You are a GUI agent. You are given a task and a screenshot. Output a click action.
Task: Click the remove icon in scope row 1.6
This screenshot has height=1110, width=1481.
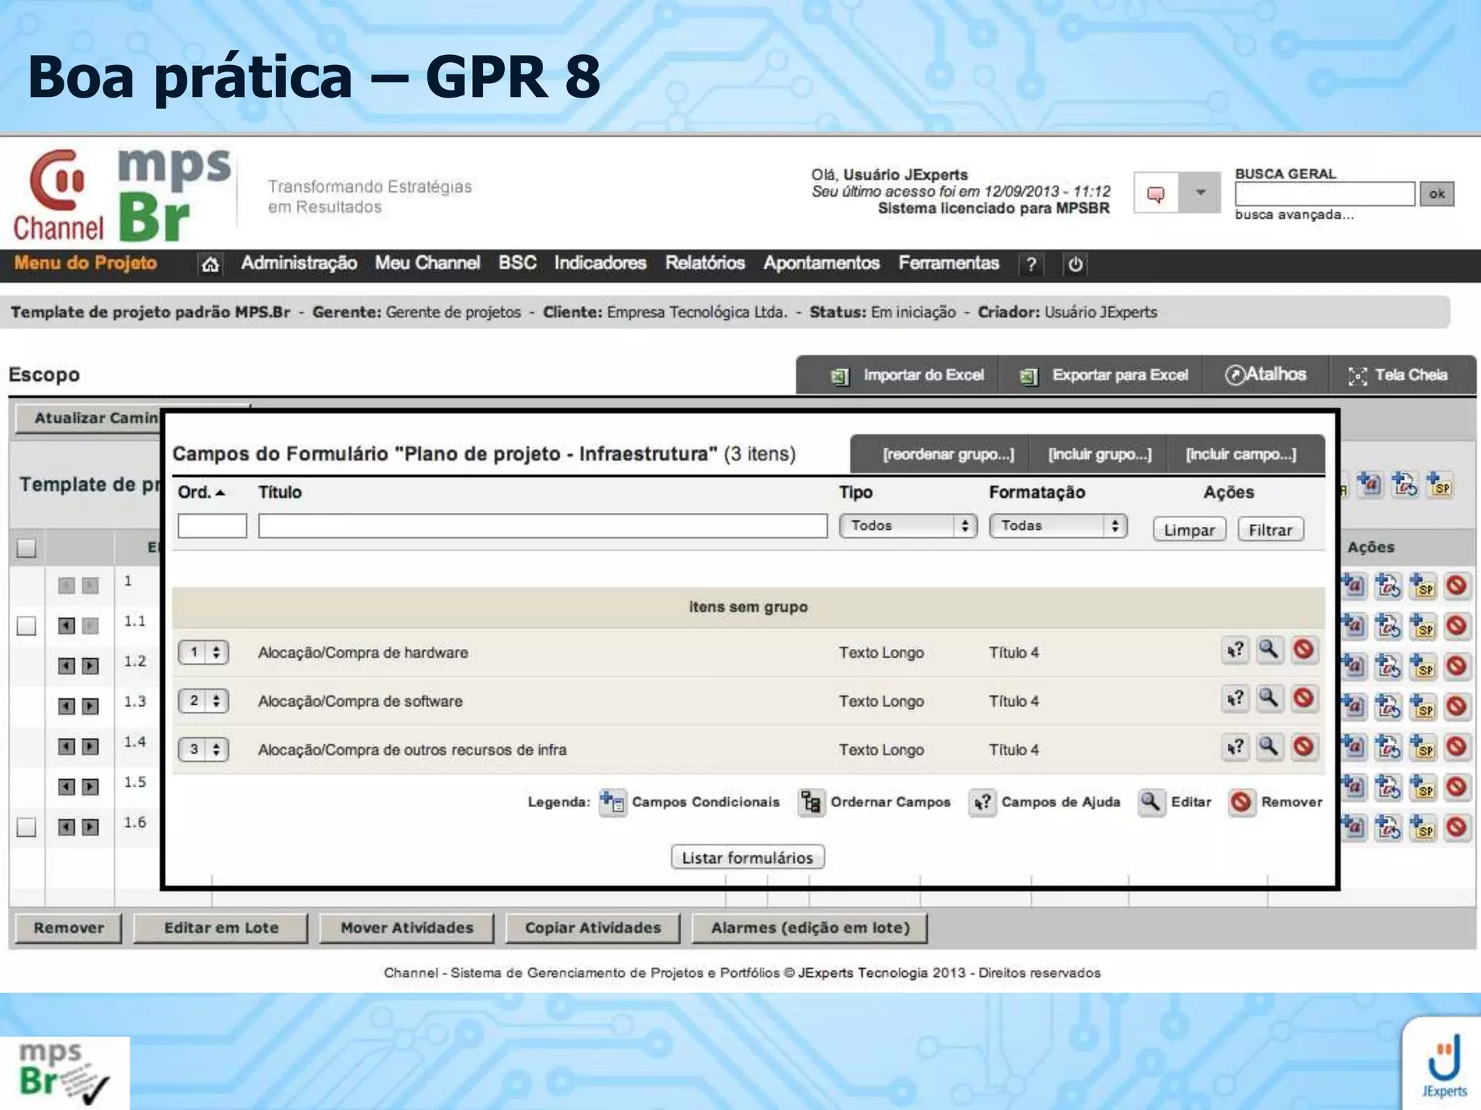[x=1456, y=827]
